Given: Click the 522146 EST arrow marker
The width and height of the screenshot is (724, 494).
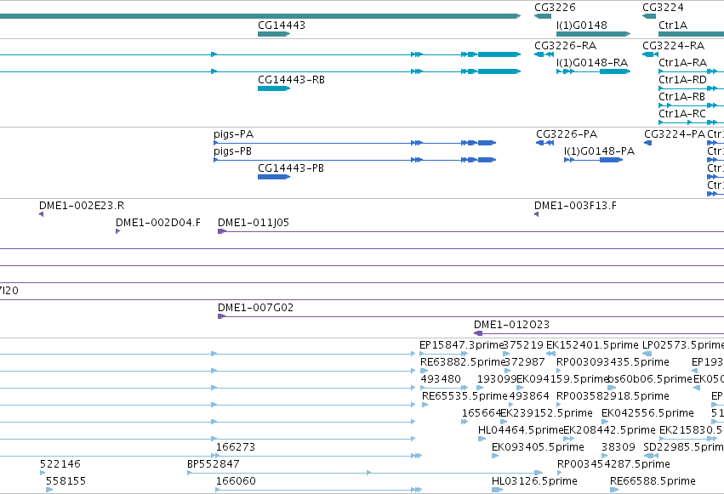Looking at the screenshot, I should [x=43, y=473].
